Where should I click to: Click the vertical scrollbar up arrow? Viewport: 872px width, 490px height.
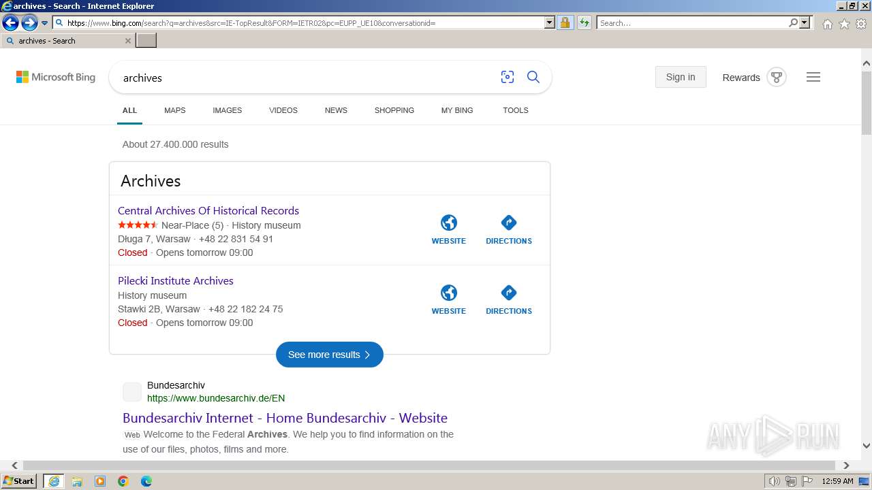coord(867,63)
